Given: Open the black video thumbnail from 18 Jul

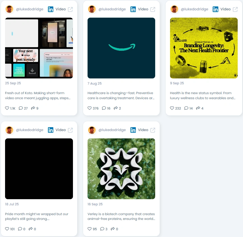Looking at the screenshot, I should (39, 169).
